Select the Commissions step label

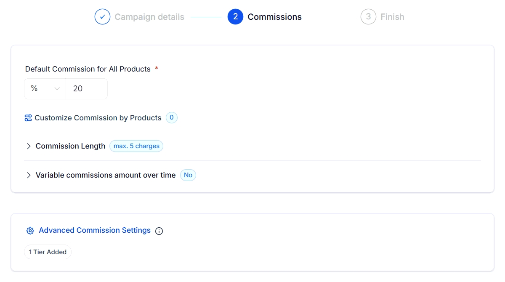(274, 17)
